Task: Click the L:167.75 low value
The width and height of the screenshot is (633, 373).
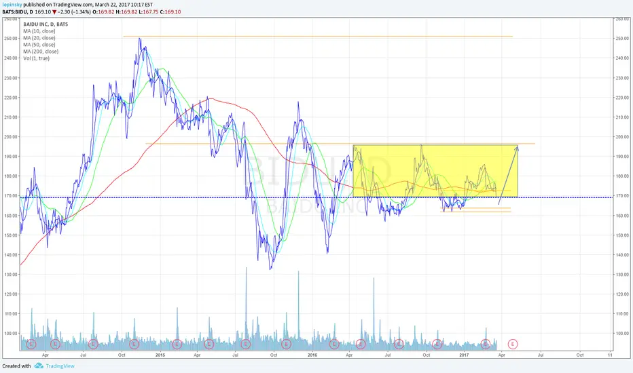Action: tap(149, 12)
